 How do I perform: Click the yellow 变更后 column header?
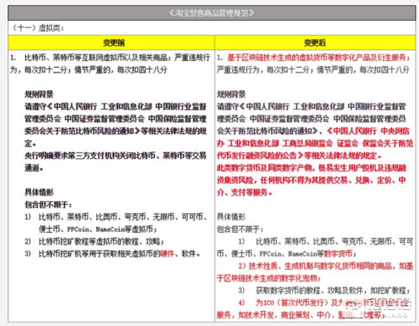[x=314, y=43]
